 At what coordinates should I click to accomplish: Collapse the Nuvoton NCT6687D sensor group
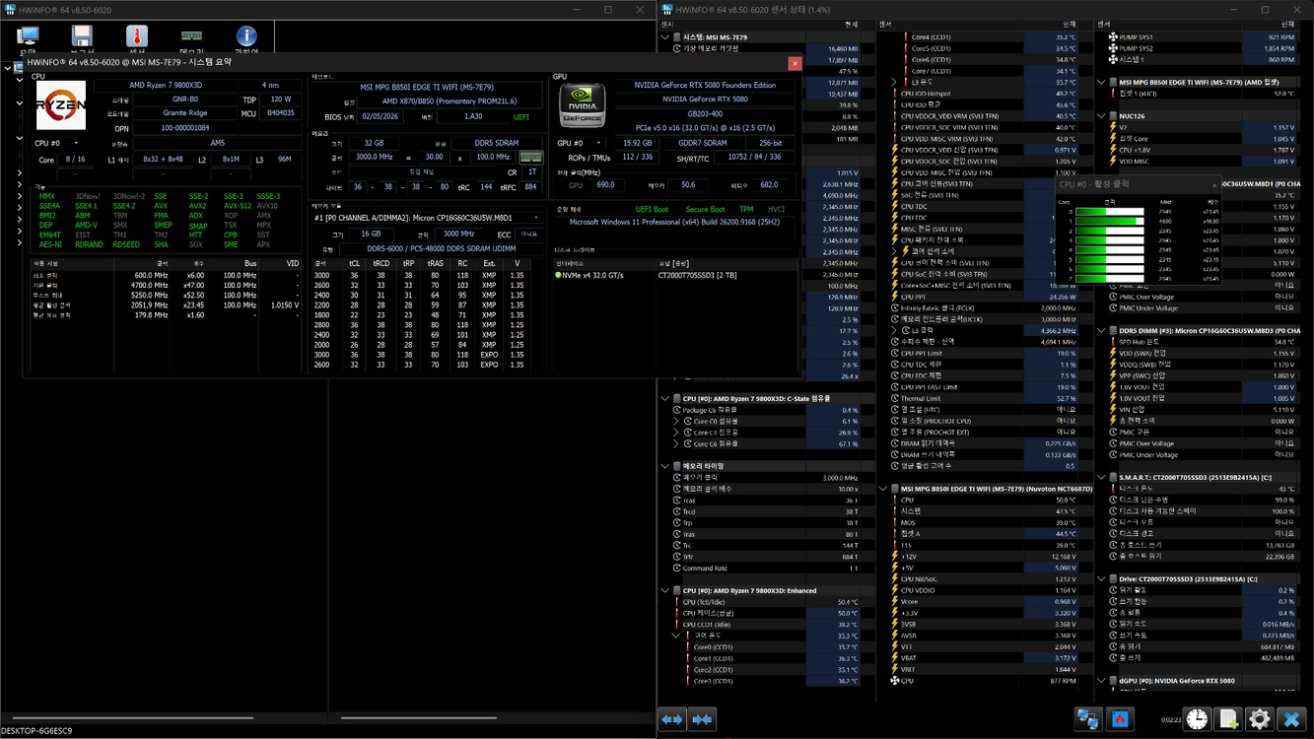click(x=883, y=489)
